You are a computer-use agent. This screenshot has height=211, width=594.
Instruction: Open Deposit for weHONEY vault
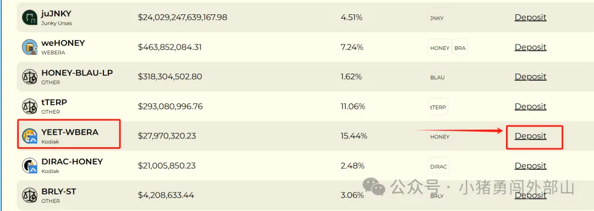click(x=530, y=47)
